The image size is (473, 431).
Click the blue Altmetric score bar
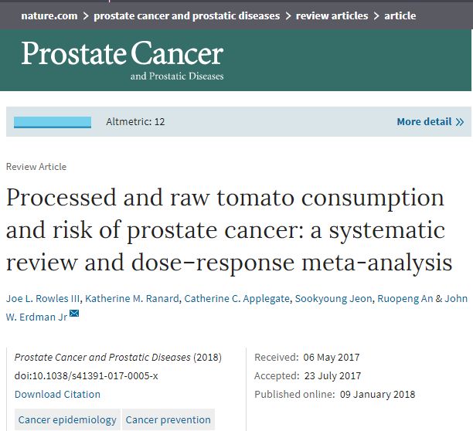53,122
